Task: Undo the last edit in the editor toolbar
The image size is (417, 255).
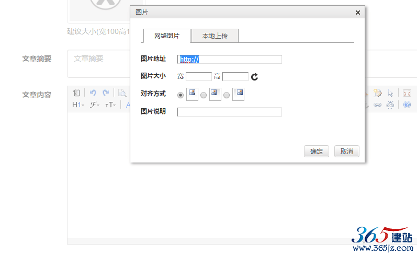Action: tap(93, 92)
